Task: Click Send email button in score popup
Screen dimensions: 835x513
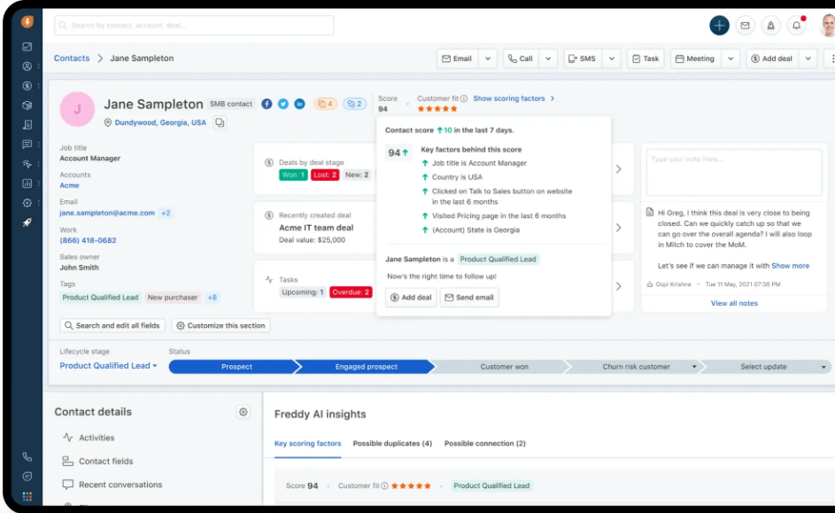Action: 469,298
